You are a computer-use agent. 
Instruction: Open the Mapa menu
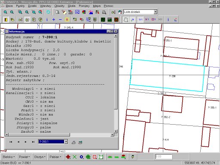pyautogui.click(x=97, y=6)
